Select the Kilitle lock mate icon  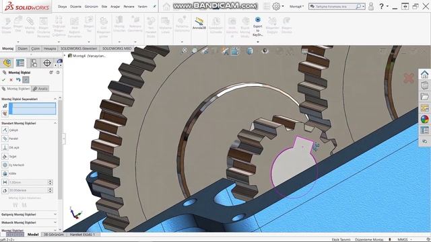5,173
